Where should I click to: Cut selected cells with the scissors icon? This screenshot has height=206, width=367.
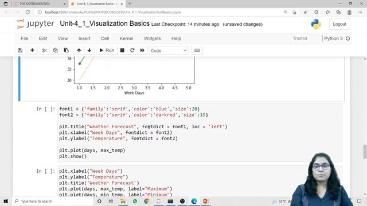[x=45, y=50]
